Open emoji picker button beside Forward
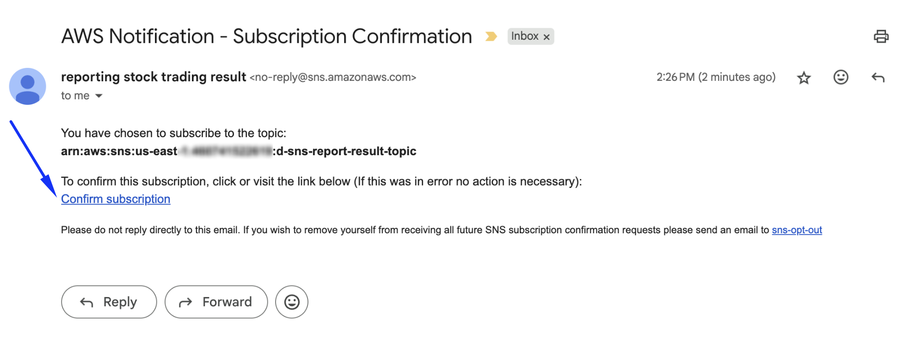This screenshot has height=352, width=899. (291, 302)
